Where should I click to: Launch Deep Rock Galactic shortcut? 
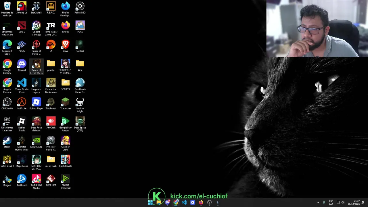tap(36, 124)
